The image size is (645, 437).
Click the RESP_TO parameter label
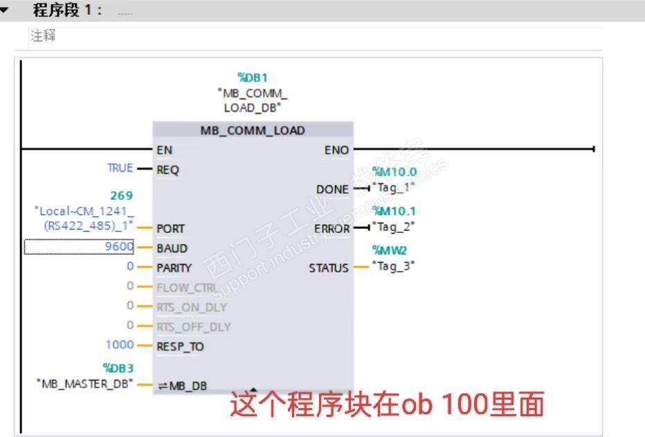pos(180,346)
